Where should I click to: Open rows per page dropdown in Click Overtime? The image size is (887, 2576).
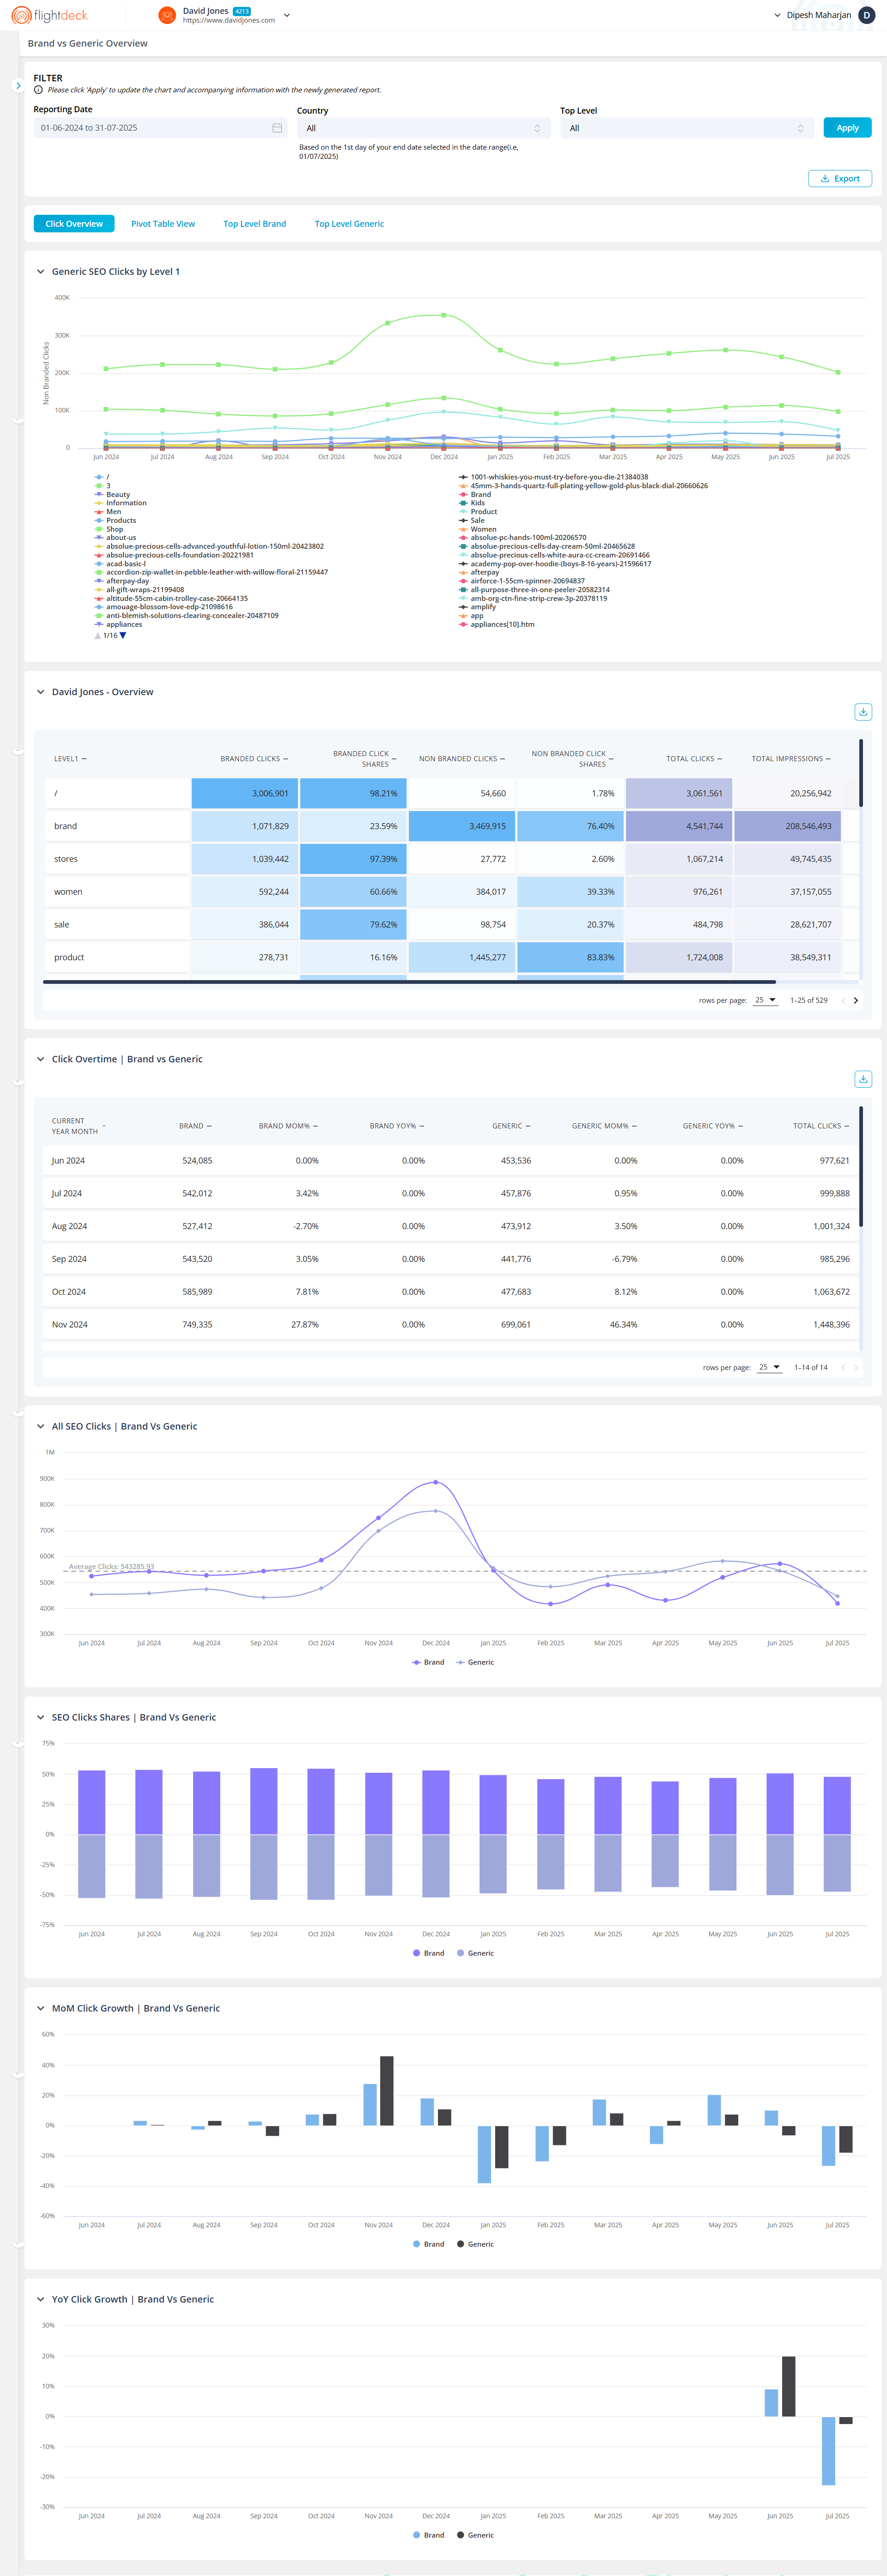pos(770,1367)
